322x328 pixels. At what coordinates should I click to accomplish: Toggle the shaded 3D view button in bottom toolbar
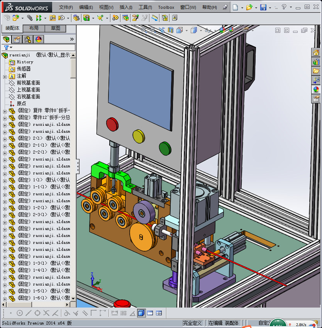click(141, 313)
